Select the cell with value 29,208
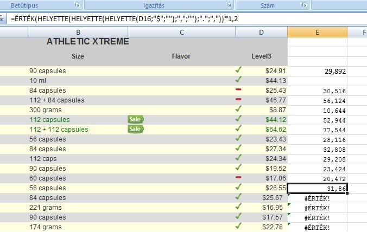367x232 pixels. (317, 159)
